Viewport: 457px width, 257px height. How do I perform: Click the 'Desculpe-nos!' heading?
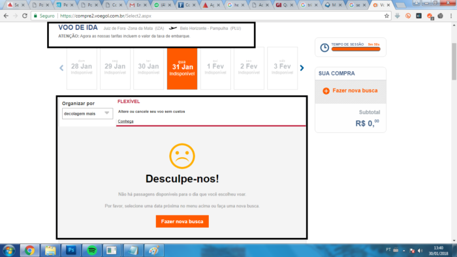click(182, 179)
